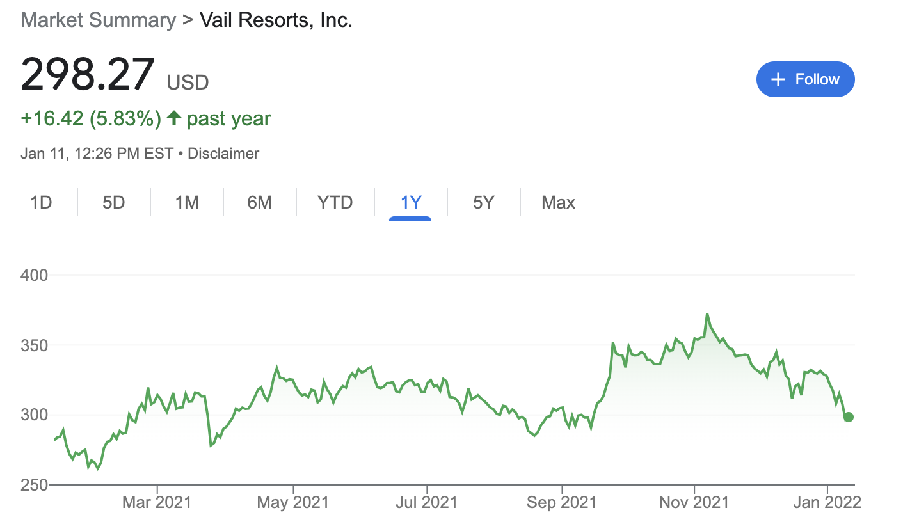919x531 pixels.
Task: Switch to the 5D chart view
Action: point(113,202)
